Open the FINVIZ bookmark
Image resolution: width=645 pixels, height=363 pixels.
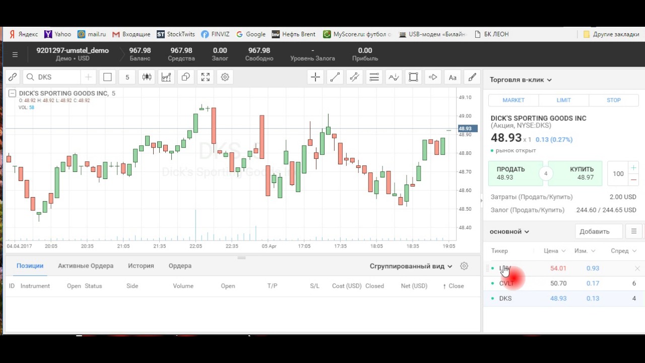tap(215, 34)
